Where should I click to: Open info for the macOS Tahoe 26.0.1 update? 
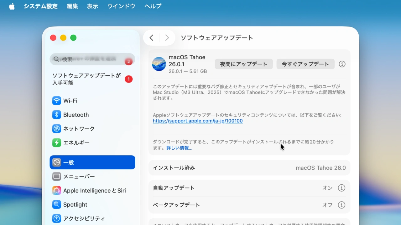tap(342, 64)
